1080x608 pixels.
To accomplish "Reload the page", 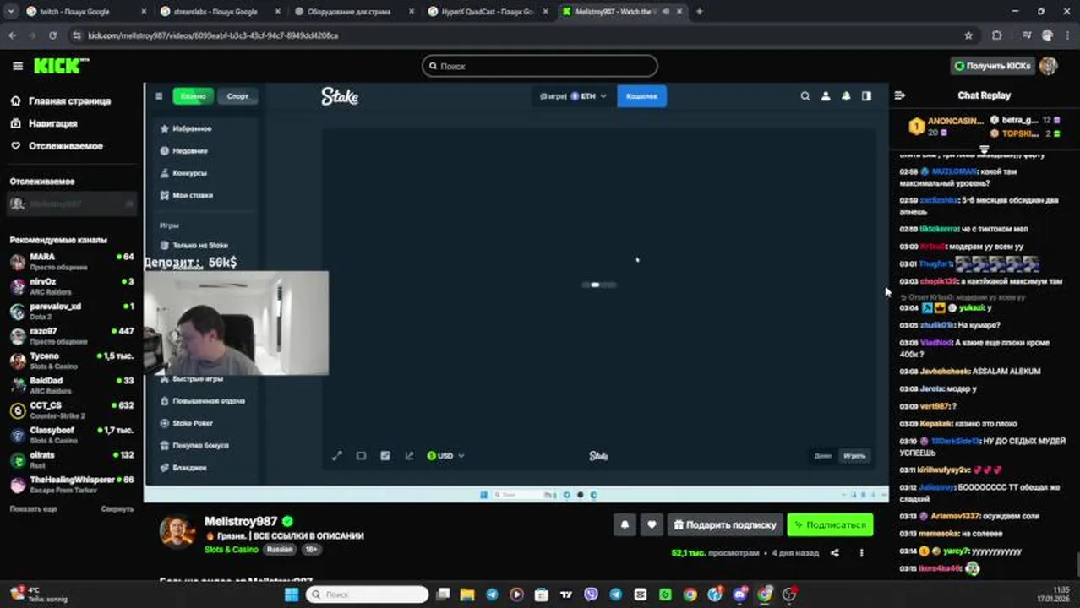I will [x=52, y=35].
